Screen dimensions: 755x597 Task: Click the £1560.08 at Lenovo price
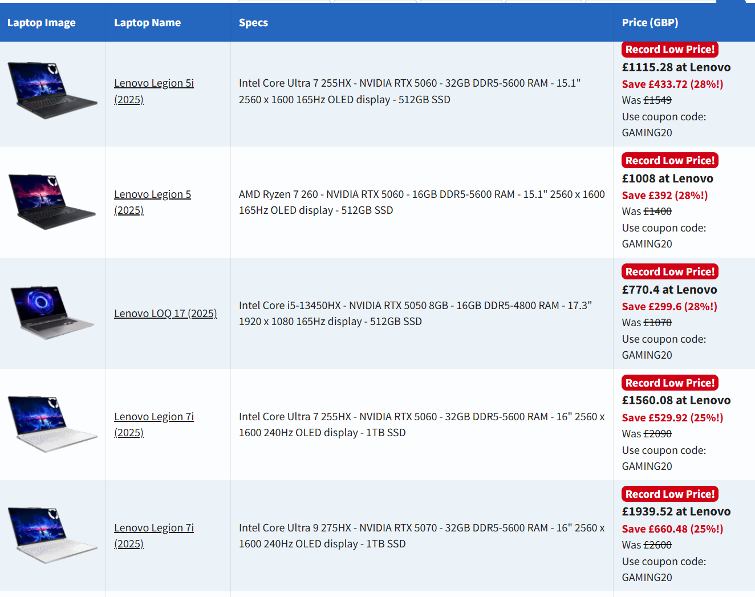click(676, 401)
